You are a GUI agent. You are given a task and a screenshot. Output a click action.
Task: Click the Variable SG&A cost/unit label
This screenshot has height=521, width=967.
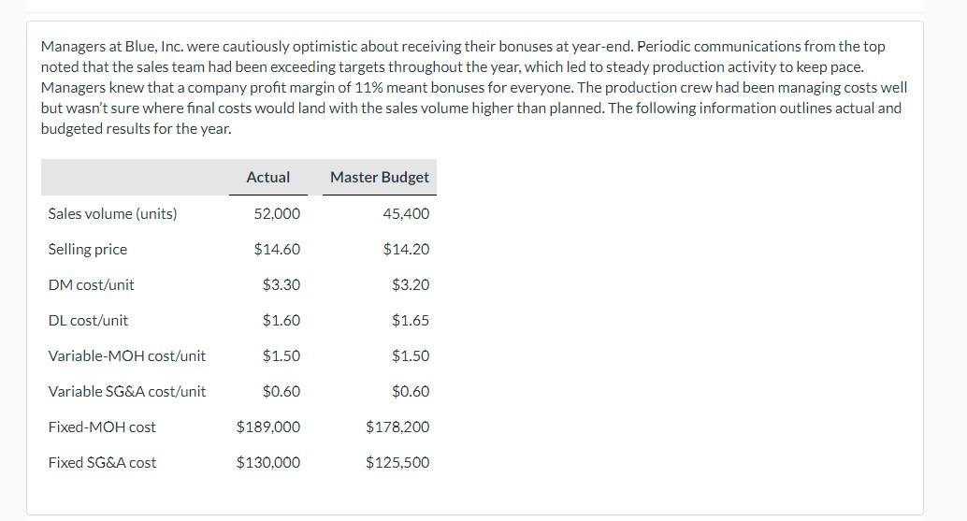pos(126,392)
